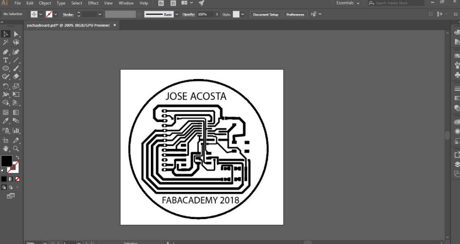Open the control bar fill color dropdown
The image size is (460, 244).
click(41, 14)
